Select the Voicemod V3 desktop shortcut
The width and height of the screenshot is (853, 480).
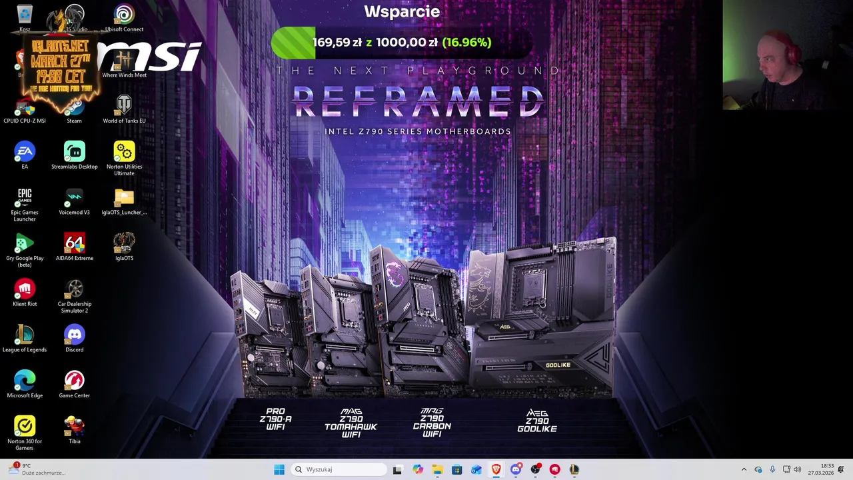point(74,201)
